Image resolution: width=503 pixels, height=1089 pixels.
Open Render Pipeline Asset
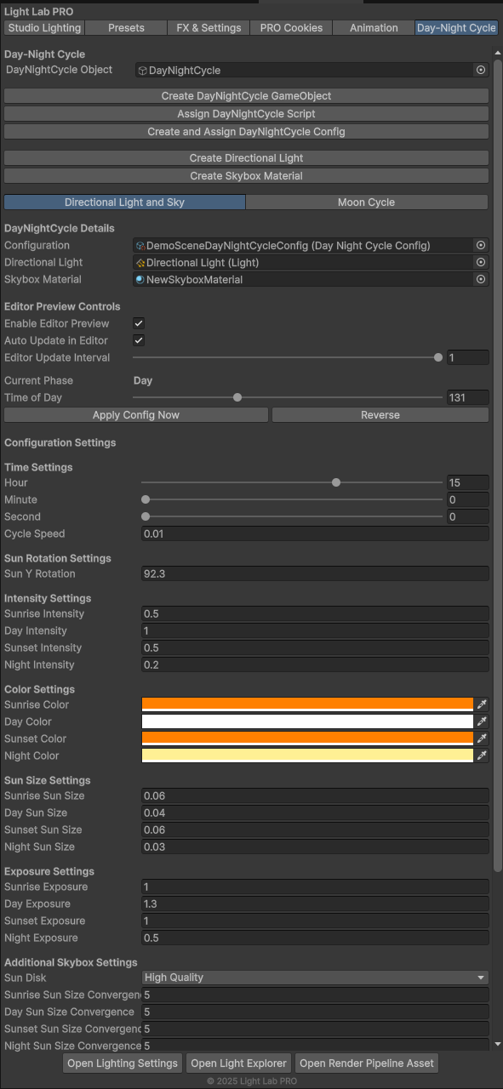(x=368, y=1063)
